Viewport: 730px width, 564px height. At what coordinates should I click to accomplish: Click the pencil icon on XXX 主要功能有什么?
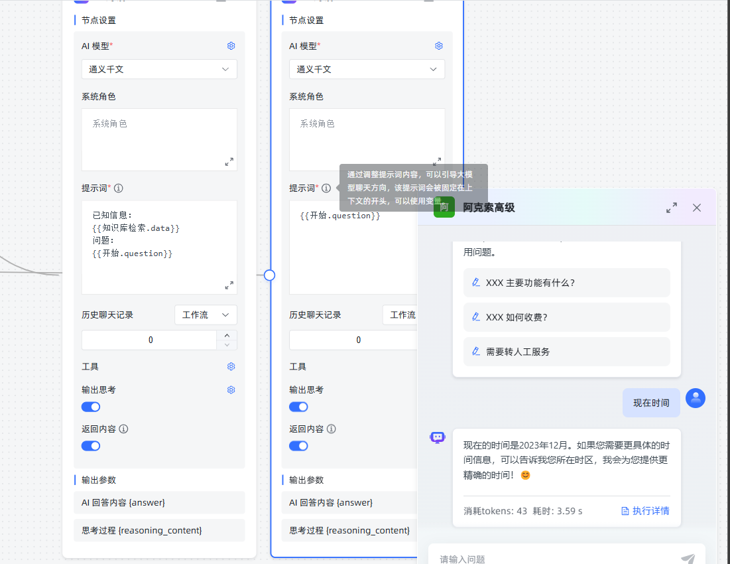[476, 282]
